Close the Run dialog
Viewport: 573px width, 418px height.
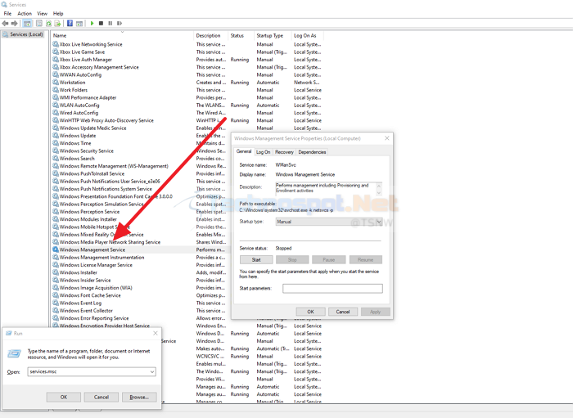(156, 333)
